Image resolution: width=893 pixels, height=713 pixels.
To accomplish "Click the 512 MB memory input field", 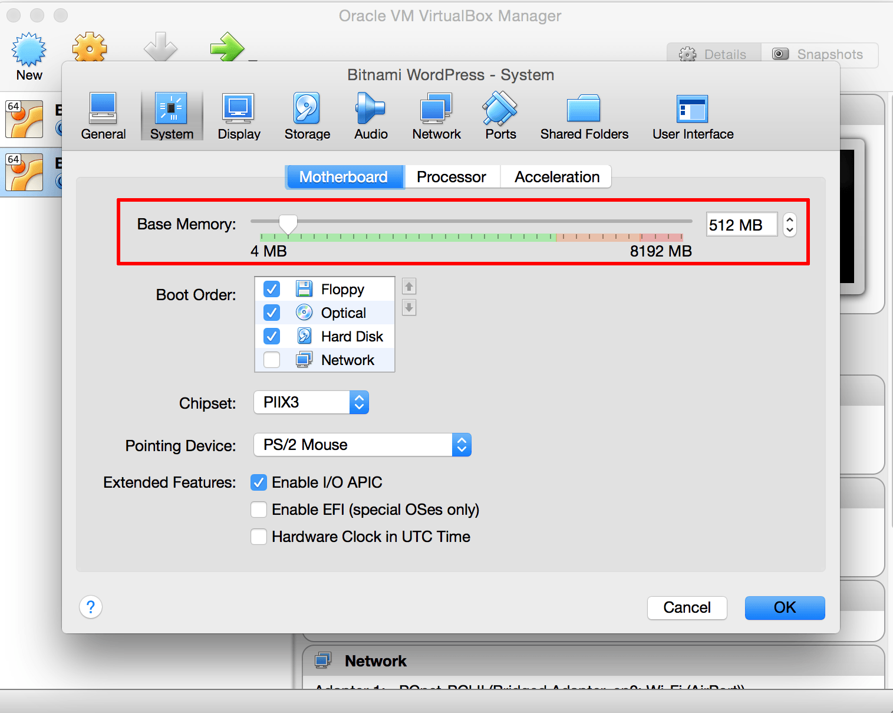I will [x=742, y=225].
